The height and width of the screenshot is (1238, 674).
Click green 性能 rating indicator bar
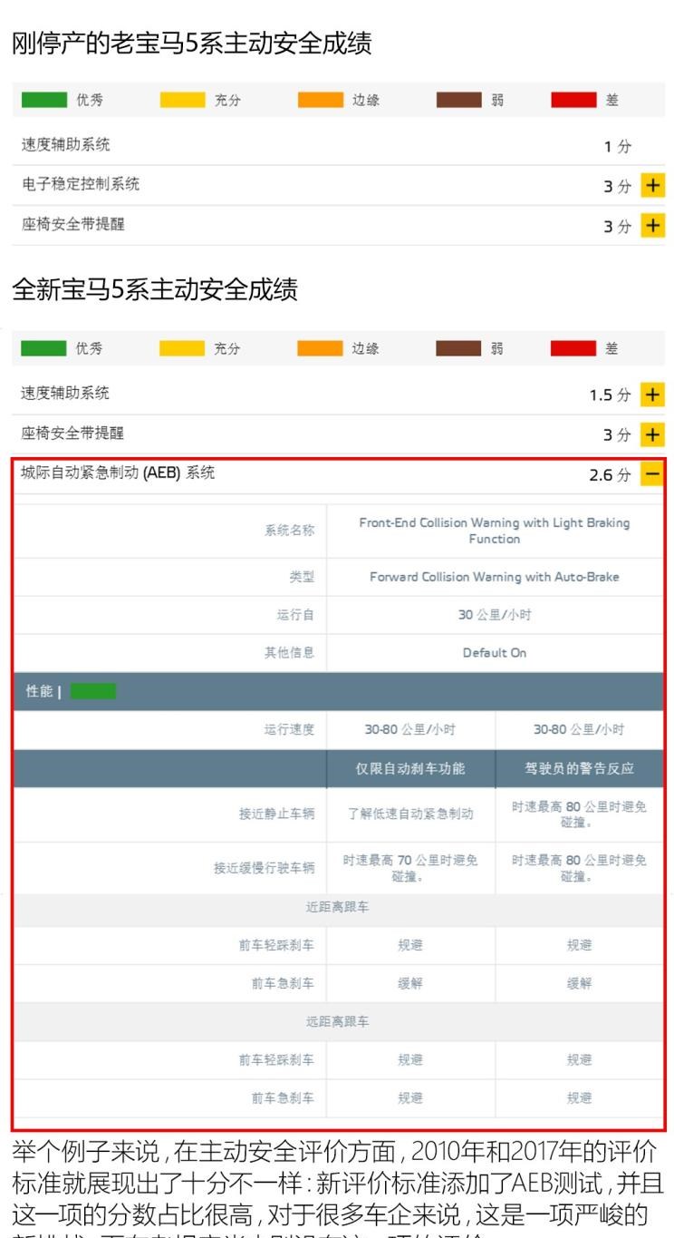93,691
